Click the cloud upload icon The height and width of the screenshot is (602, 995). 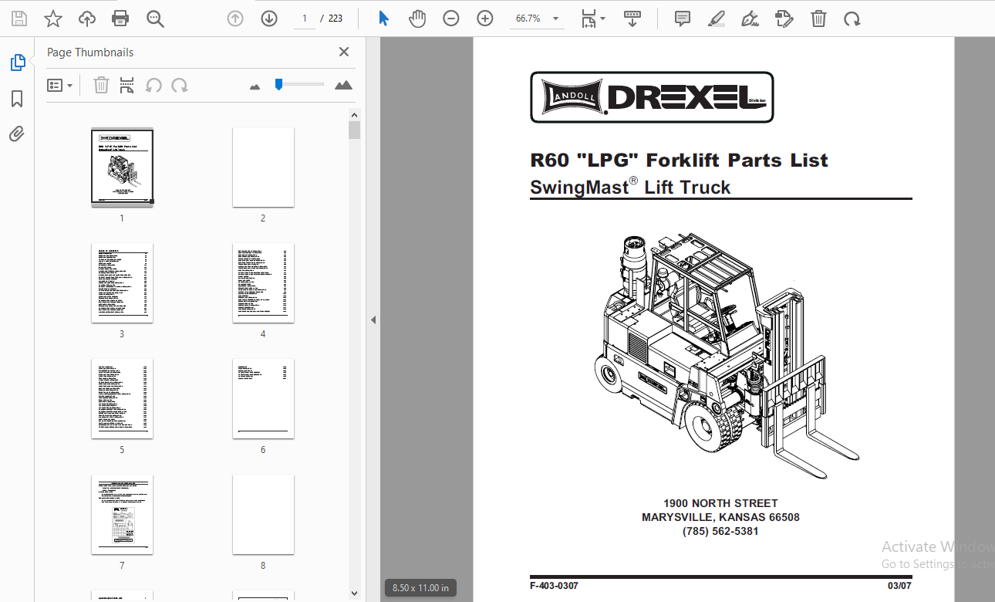coord(87,19)
